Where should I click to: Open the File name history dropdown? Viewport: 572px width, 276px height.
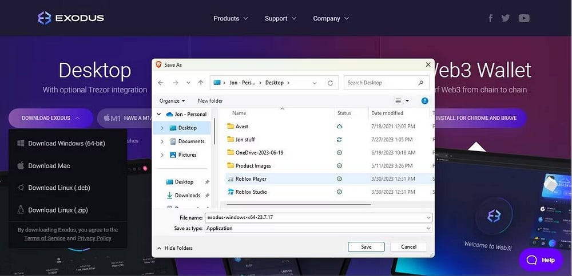tap(428, 217)
